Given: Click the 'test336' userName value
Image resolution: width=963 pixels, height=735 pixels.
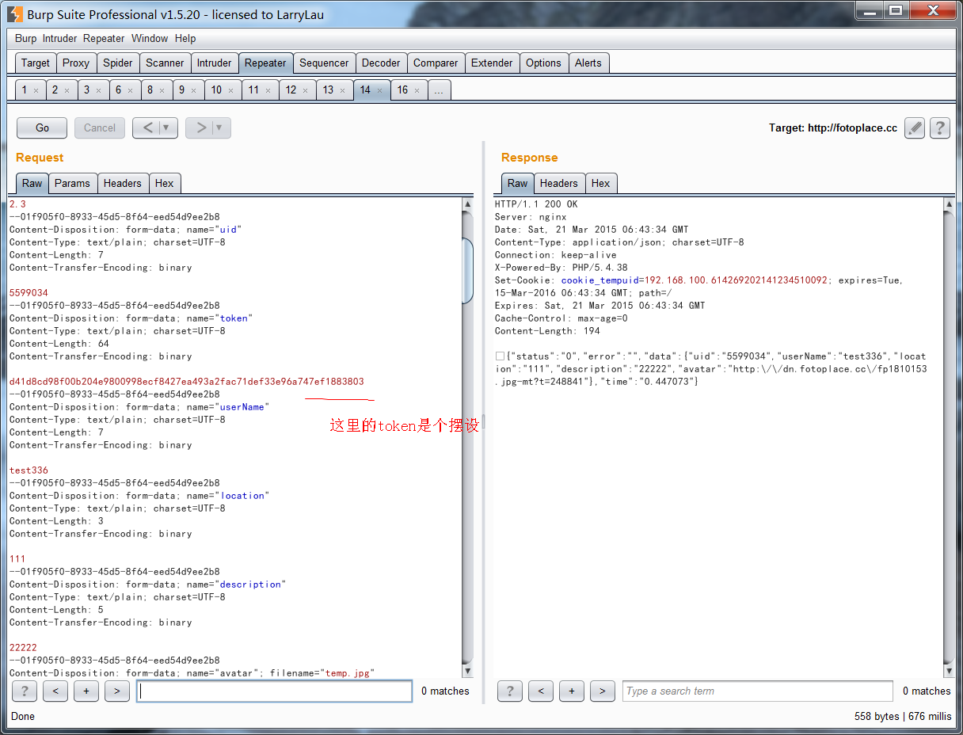Looking at the screenshot, I should click(29, 470).
